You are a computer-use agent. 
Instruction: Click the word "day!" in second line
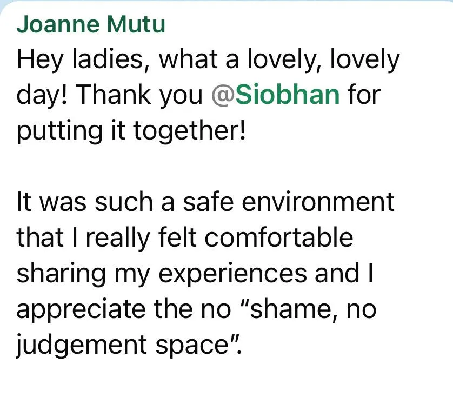(x=42, y=95)
